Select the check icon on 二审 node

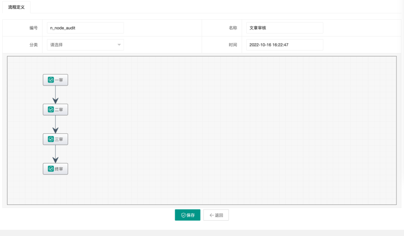click(x=50, y=110)
